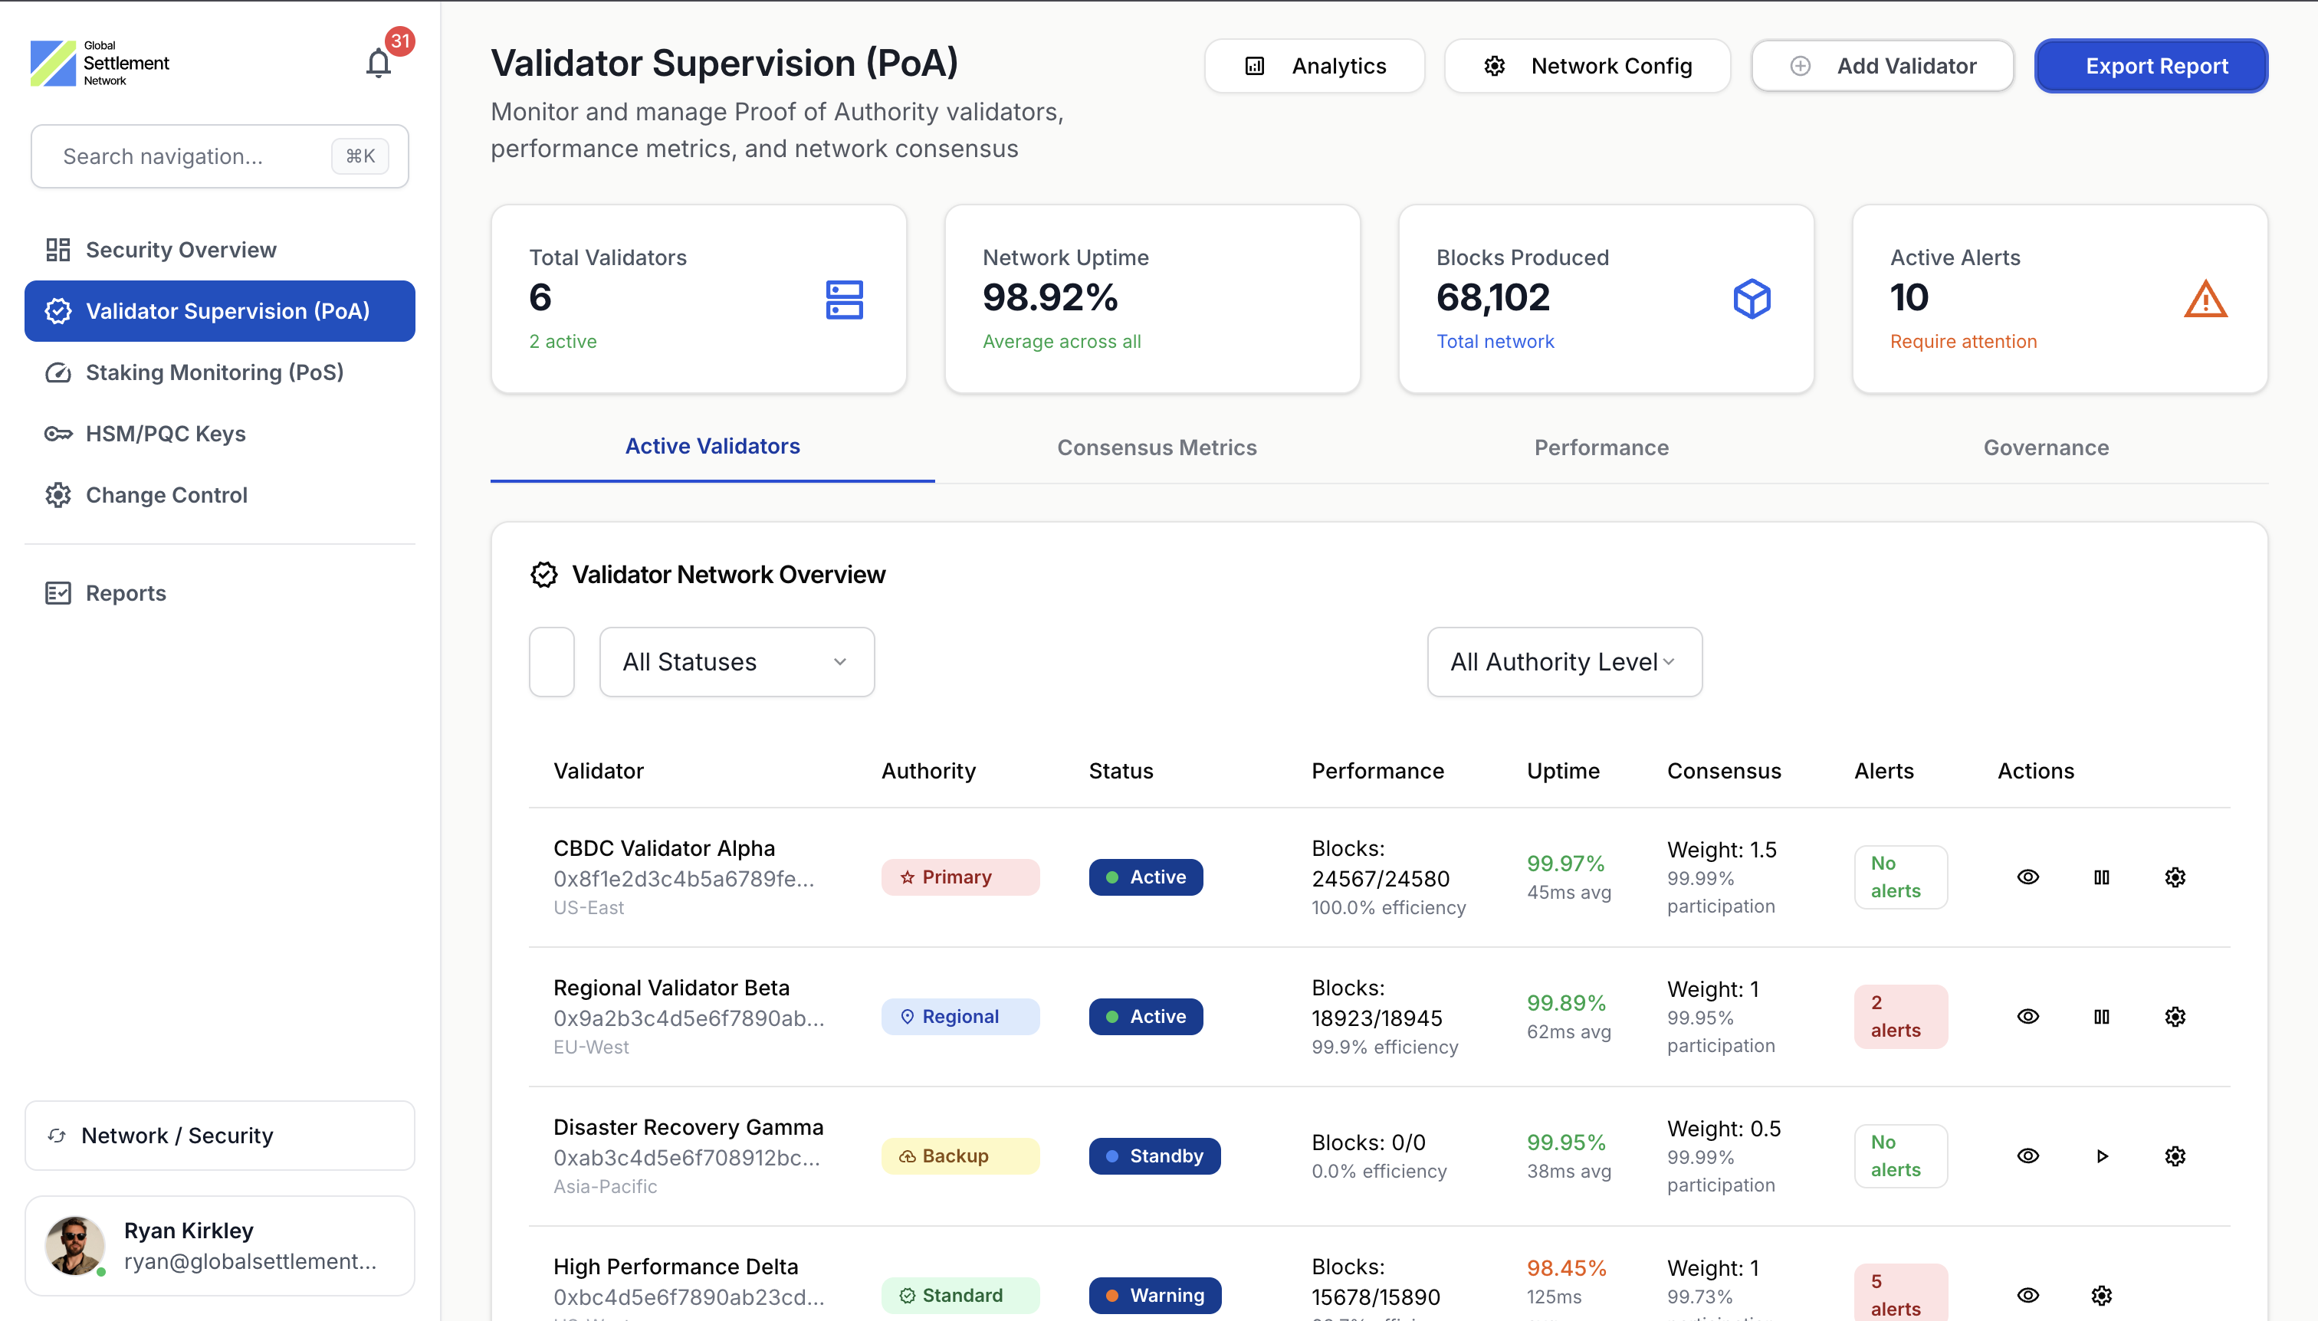
Task: Open settings gear for High Performance Delta
Action: coord(2101,1295)
